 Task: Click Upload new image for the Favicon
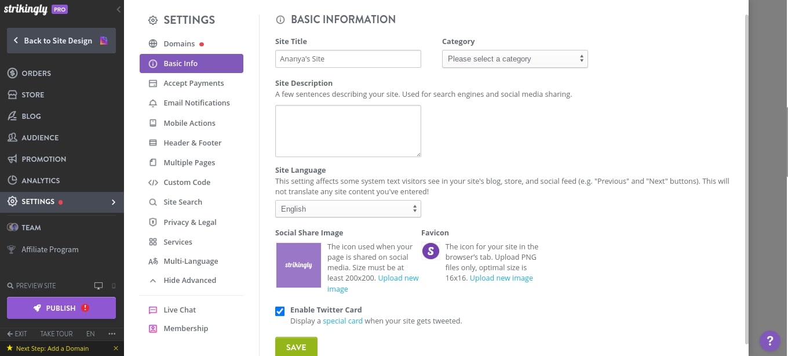501,278
